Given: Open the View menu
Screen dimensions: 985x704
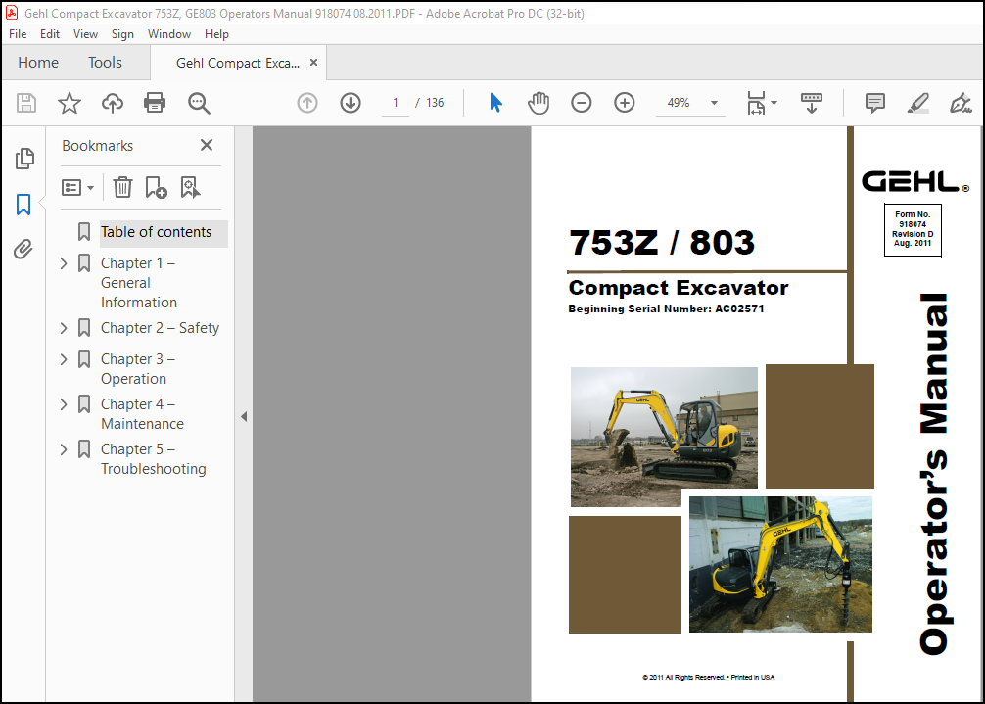Looking at the screenshot, I should pyautogui.click(x=85, y=34).
